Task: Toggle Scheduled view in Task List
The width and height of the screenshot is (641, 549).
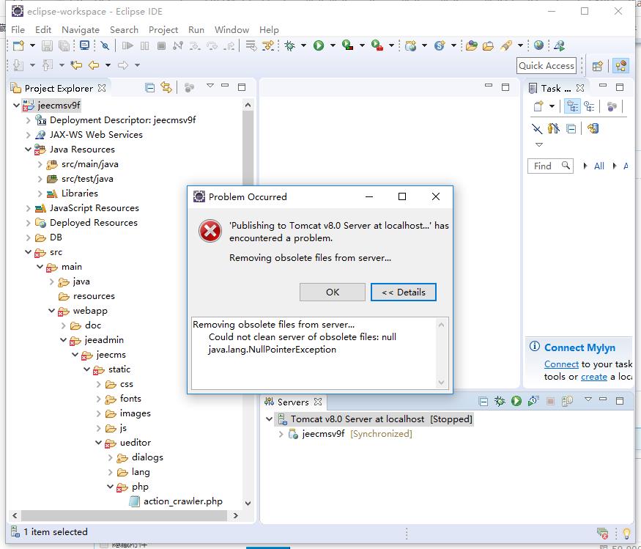Action: pyautogui.click(x=589, y=106)
